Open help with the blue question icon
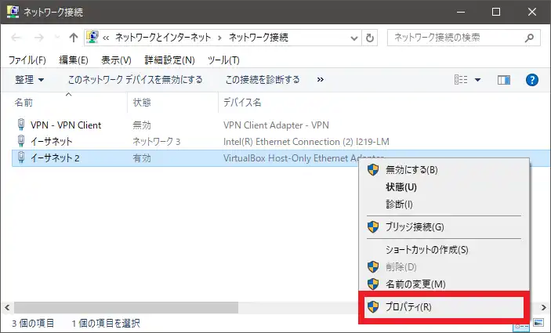Image resolution: width=551 pixels, height=333 pixels. click(x=532, y=80)
